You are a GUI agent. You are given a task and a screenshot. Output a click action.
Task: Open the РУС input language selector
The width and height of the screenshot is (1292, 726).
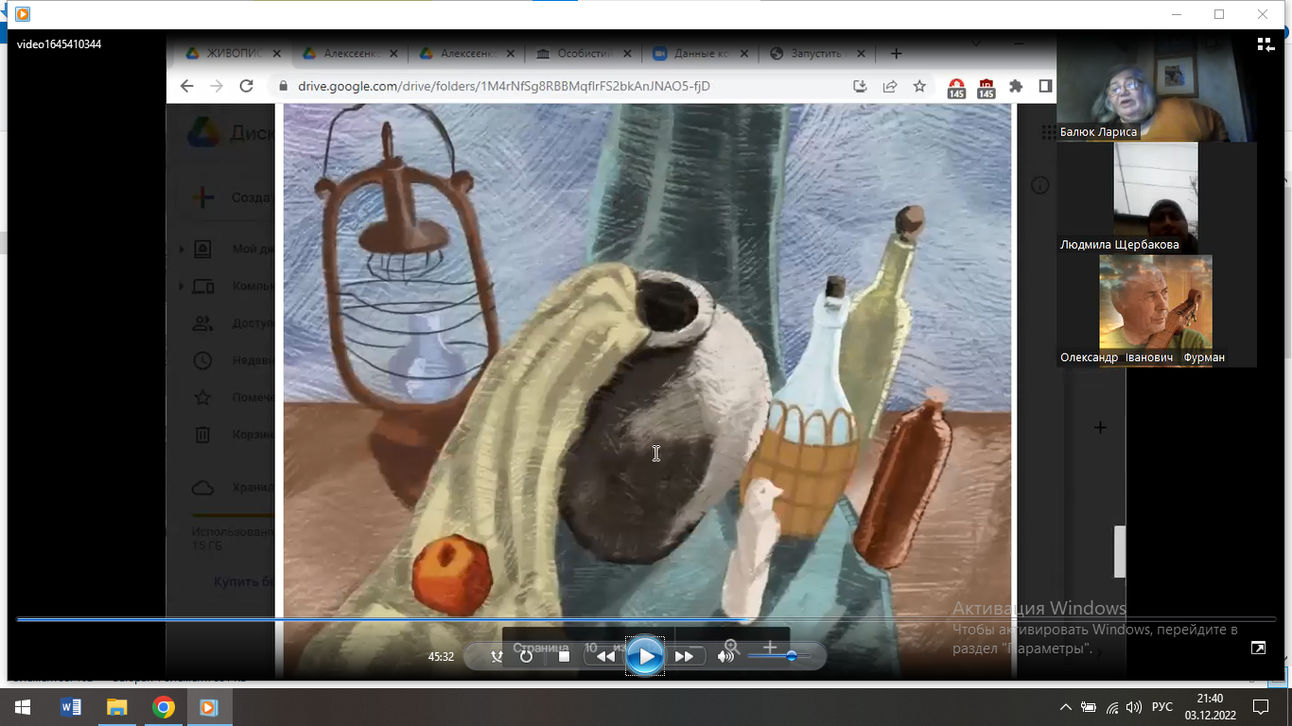[x=1162, y=707]
